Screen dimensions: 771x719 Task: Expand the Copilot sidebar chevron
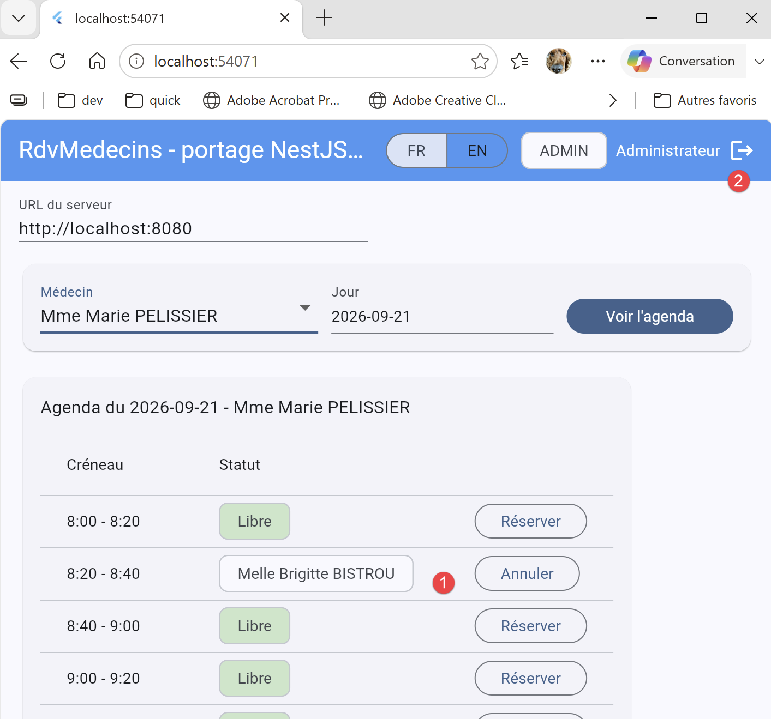(759, 61)
